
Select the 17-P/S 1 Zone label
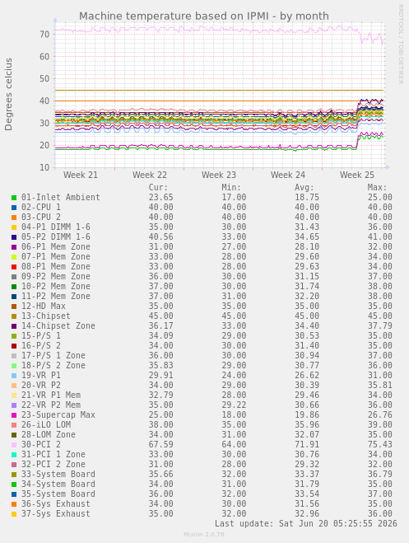coord(53,355)
